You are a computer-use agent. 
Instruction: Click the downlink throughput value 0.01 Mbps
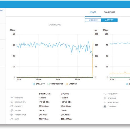pos(43,115)
